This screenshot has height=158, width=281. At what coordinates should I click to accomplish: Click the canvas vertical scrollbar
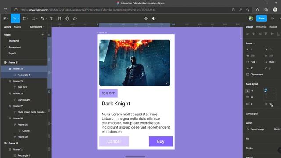(x=241, y=33)
